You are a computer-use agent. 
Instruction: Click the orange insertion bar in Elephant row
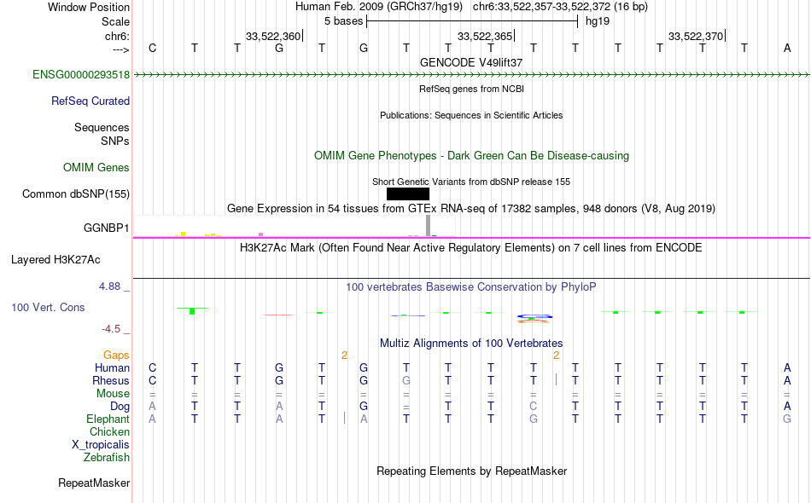[344, 418]
